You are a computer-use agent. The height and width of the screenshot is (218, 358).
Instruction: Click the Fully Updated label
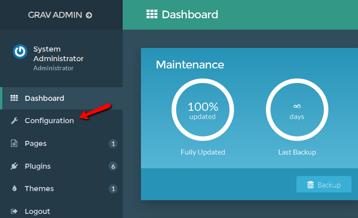pyautogui.click(x=203, y=152)
